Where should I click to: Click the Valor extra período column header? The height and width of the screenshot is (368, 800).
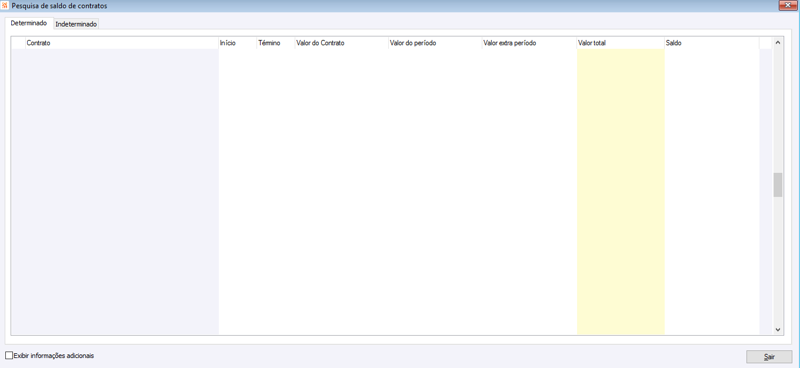(x=529, y=43)
